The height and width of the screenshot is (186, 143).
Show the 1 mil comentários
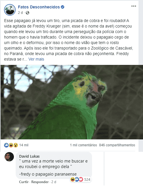click(x=83, y=145)
